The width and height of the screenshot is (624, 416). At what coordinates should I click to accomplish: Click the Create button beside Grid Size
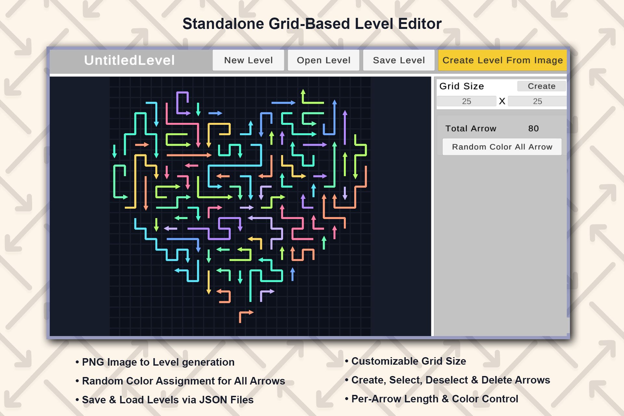coord(541,86)
